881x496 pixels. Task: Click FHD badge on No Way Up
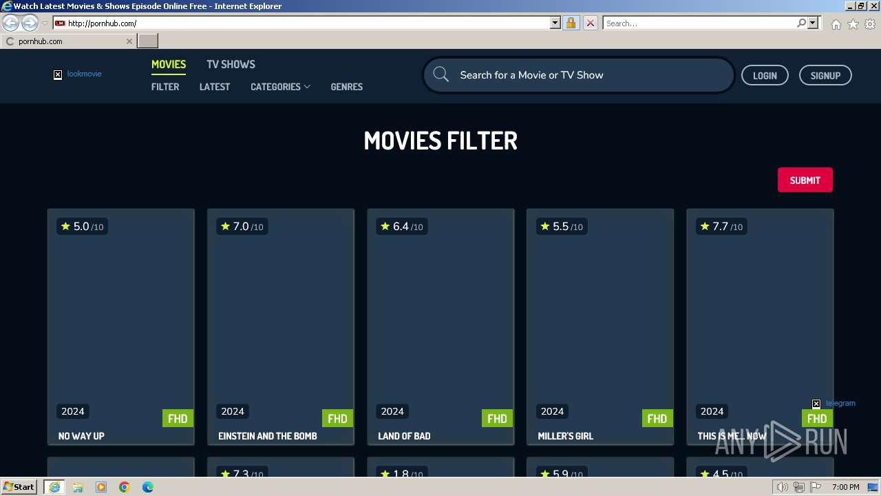[x=178, y=418]
